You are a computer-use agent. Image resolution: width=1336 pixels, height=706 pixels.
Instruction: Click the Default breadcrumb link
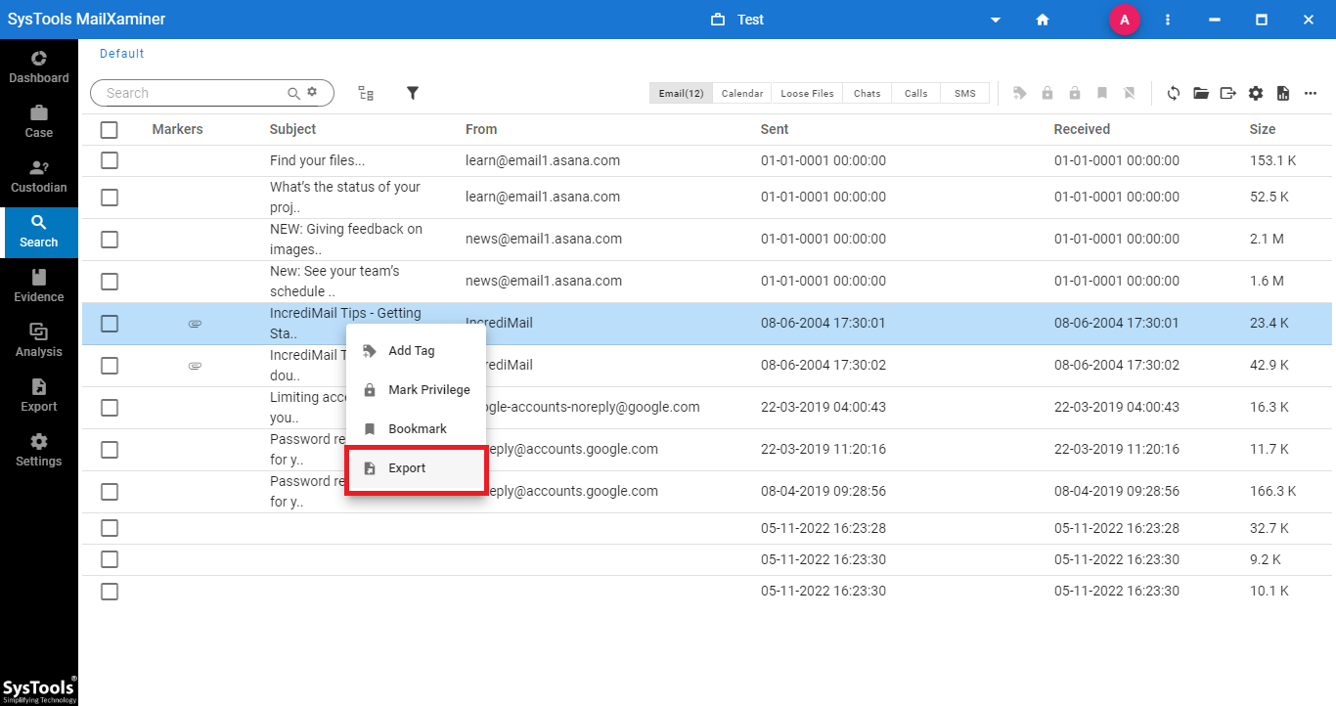click(121, 54)
